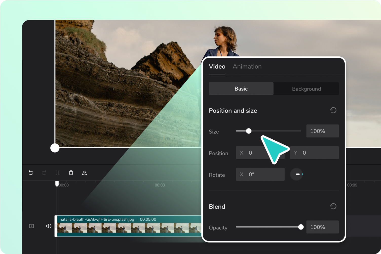This screenshot has width=381, height=254.
Task: Select the Background sub-tab
Action: point(306,89)
